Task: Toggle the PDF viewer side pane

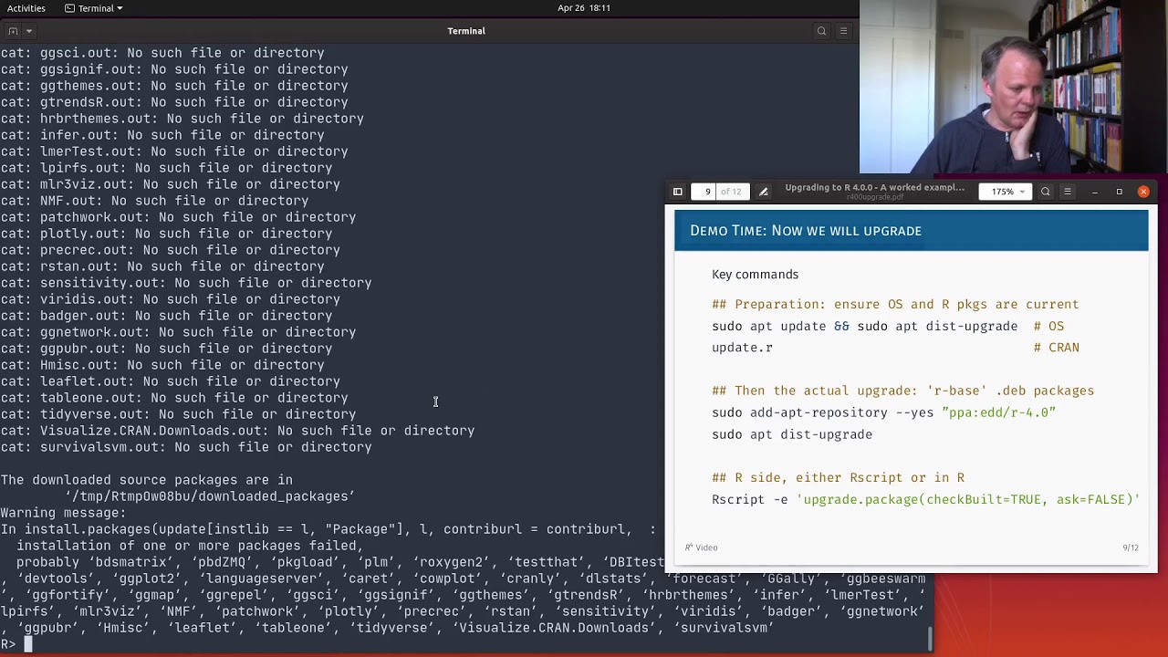Action: click(678, 192)
